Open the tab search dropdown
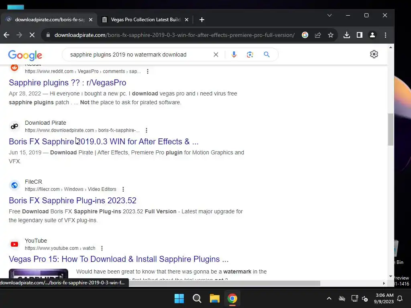This screenshot has height=308, width=411. (330, 15)
